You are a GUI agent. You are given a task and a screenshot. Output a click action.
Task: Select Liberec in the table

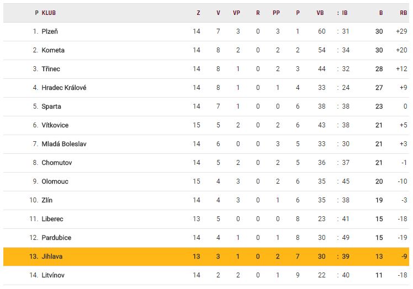[x=52, y=219]
